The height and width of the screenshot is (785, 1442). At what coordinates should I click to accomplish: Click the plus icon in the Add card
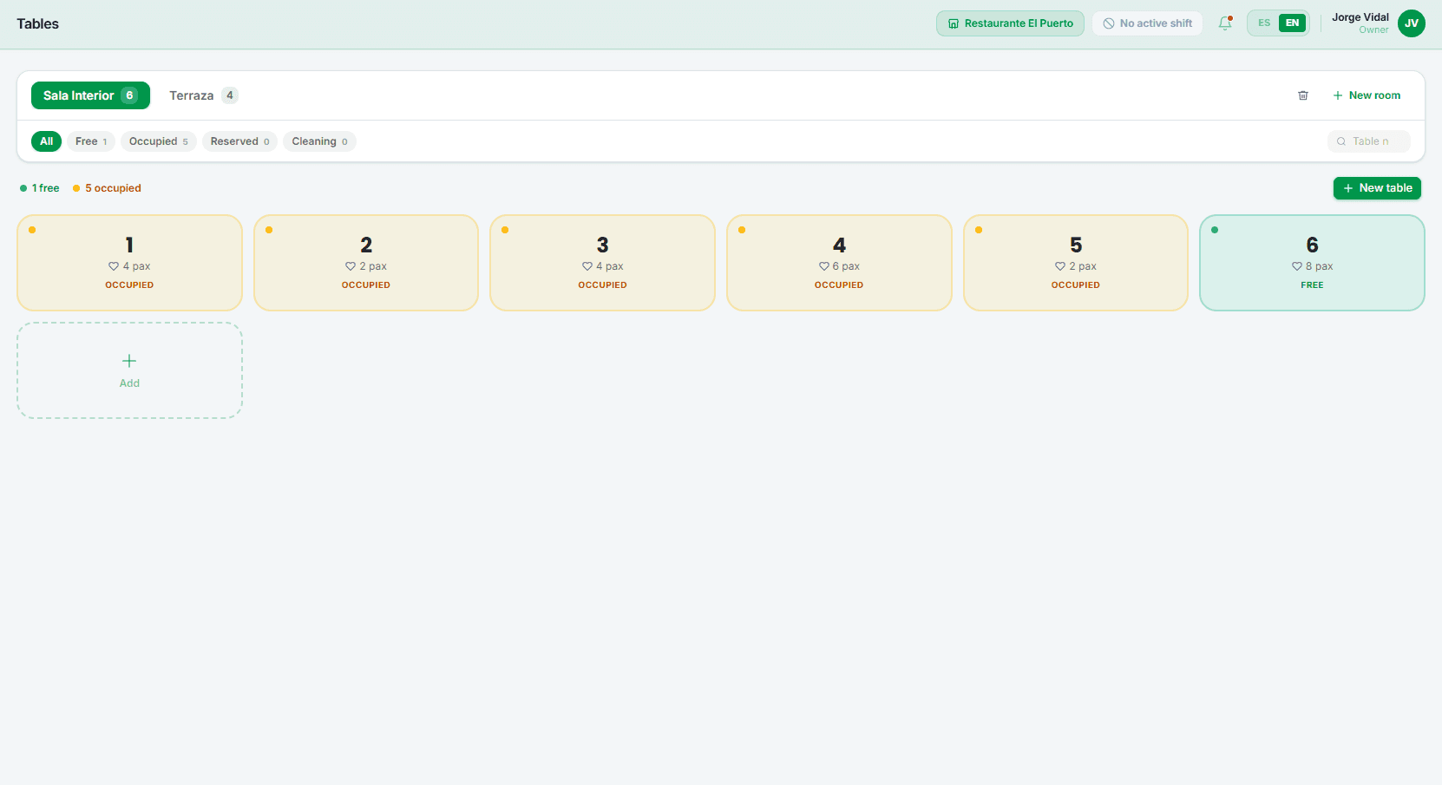coord(129,361)
